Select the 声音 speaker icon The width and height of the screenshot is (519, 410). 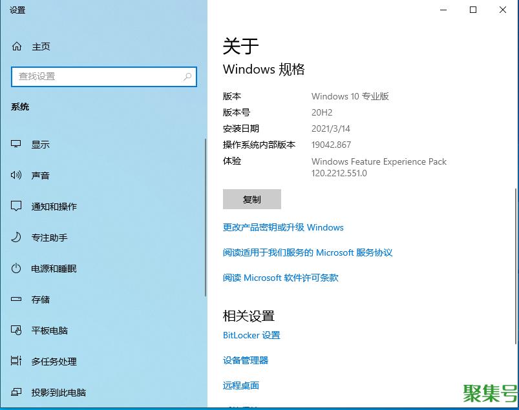click(17, 176)
